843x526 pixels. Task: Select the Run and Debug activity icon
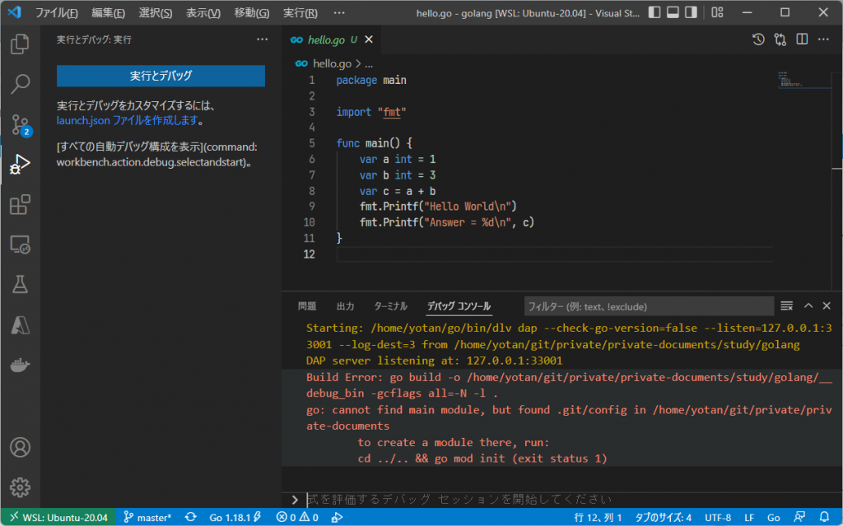pyautogui.click(x=20, y=164)
